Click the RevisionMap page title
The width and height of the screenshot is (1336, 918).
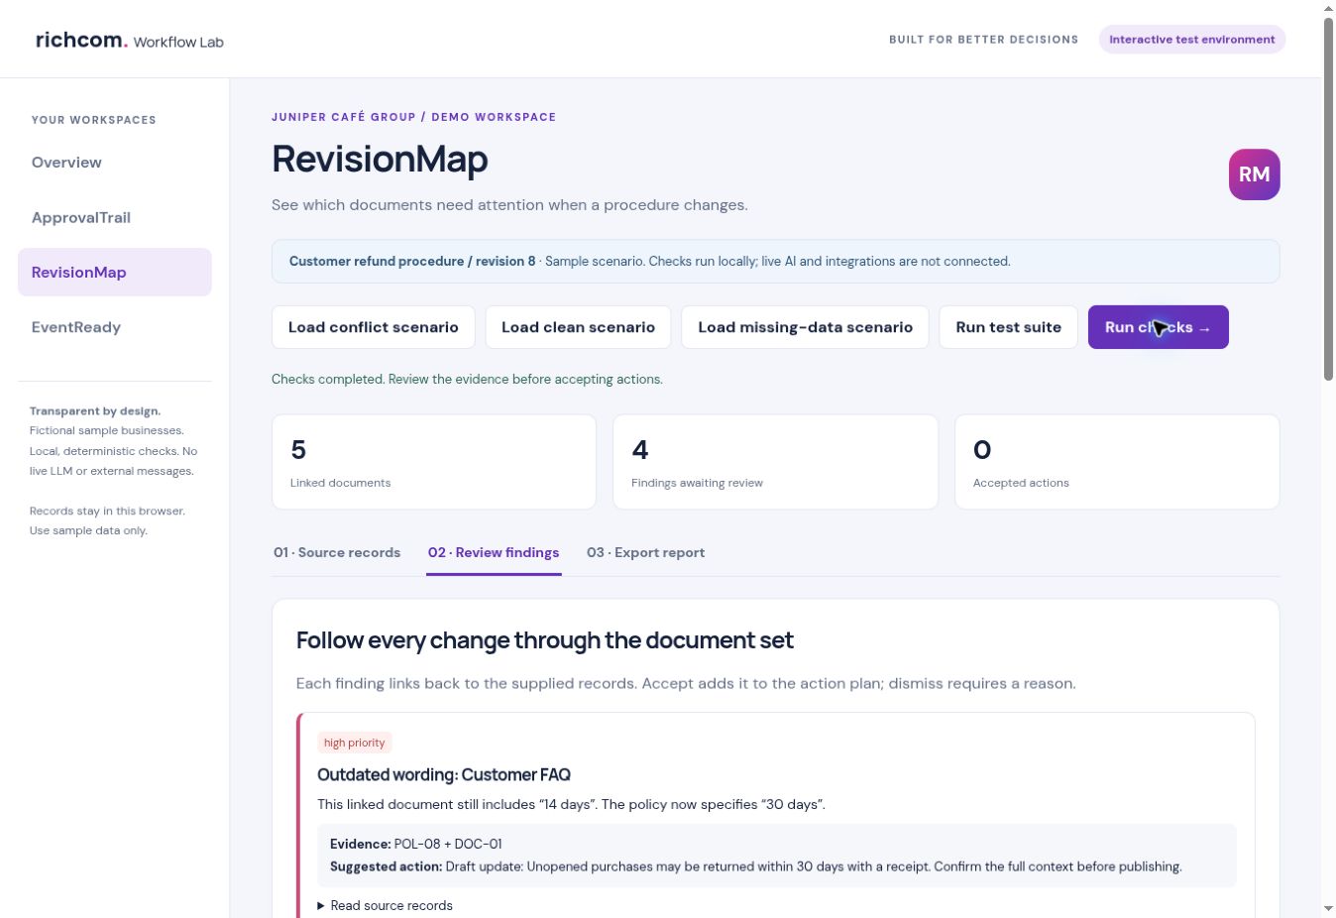tap(380, 159)
